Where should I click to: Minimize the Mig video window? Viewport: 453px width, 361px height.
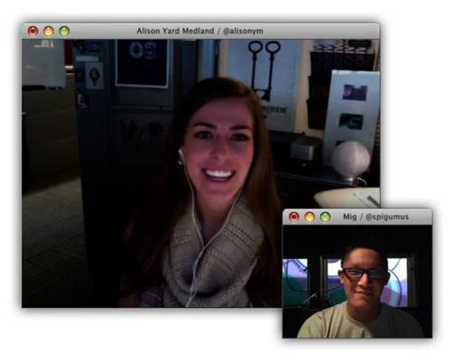[x=310, y=217]
